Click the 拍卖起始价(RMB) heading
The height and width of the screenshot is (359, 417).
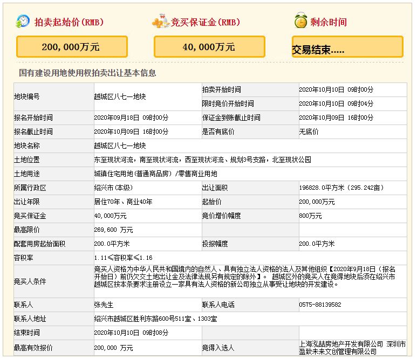click(x=69, y=22)
